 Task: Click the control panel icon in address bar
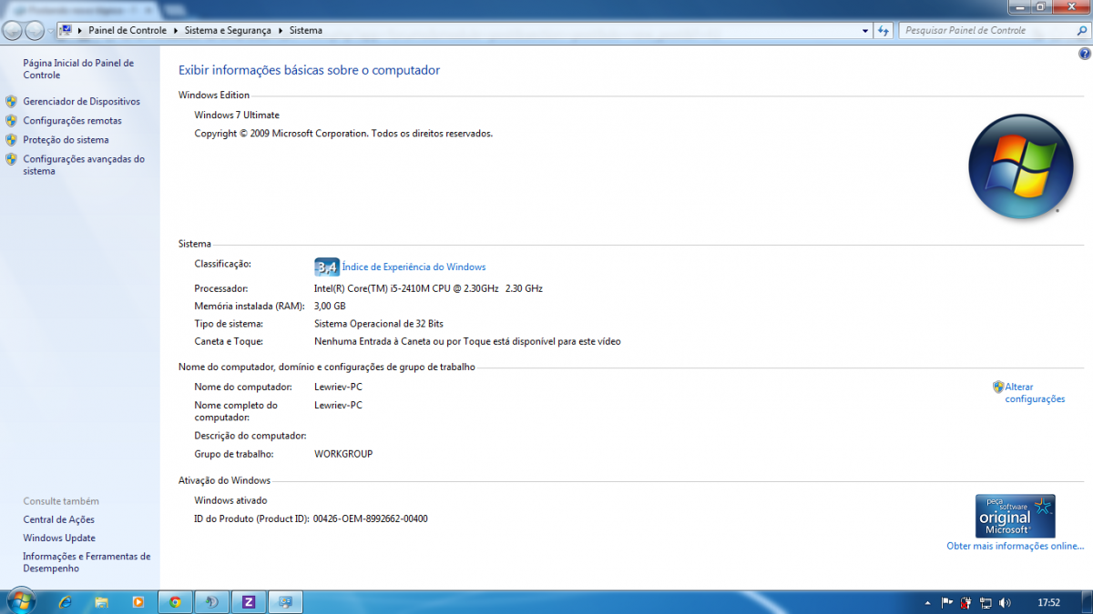(x=66, y=30)
